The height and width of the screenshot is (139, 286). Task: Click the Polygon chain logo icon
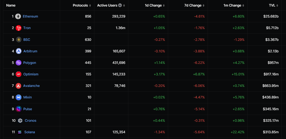(18, 63)
